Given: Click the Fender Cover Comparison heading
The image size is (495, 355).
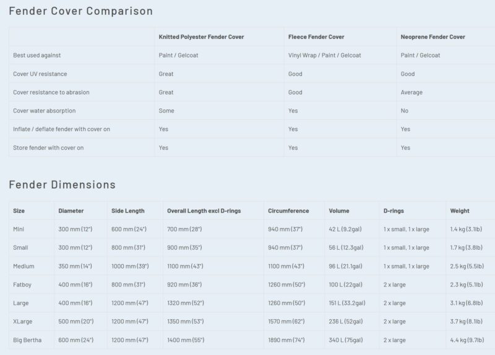Looking at the screenshot, I should pos(81,11).
